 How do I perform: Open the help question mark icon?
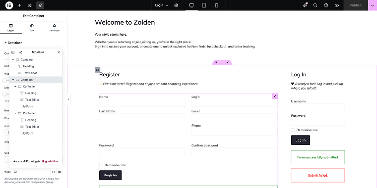tap(326, 5)
